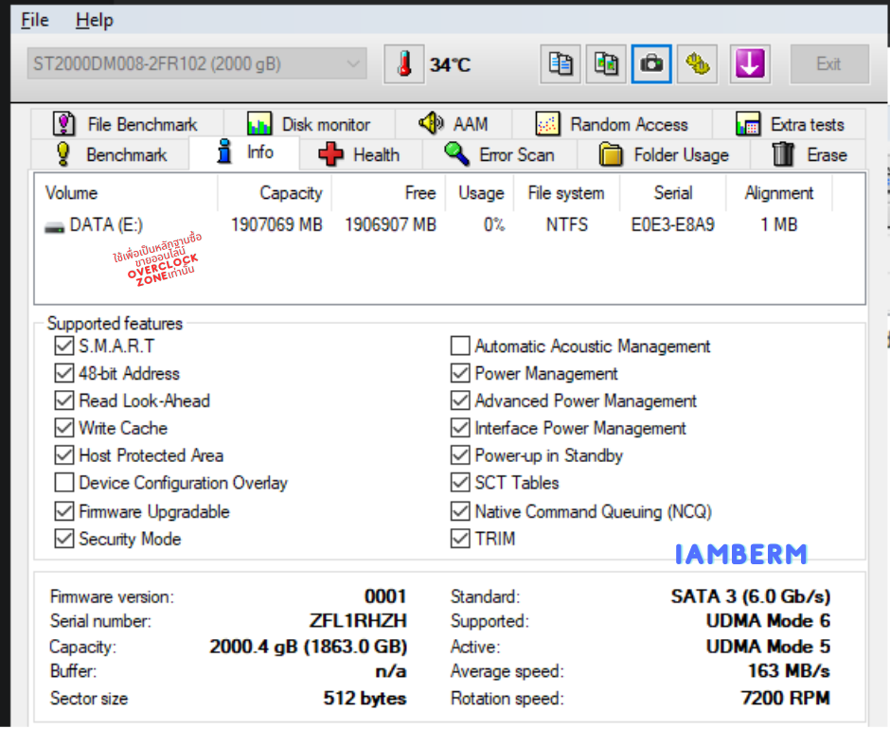The image size is (890, 746).
Task: Open the options wrench icon
Action: (697, 64)
